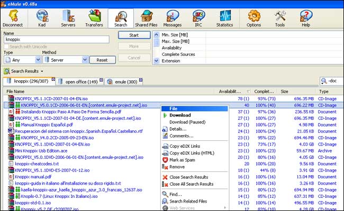Click the Disconnect toolbar icon

click(12, 17)
